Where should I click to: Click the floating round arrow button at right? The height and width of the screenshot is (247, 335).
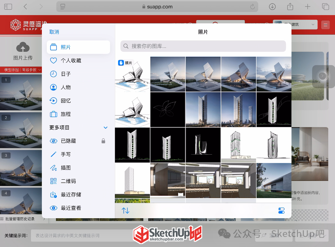click(322, 76)
